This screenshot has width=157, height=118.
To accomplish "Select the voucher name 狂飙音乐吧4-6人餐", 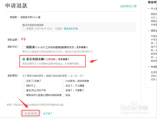I will pos(30,17).
